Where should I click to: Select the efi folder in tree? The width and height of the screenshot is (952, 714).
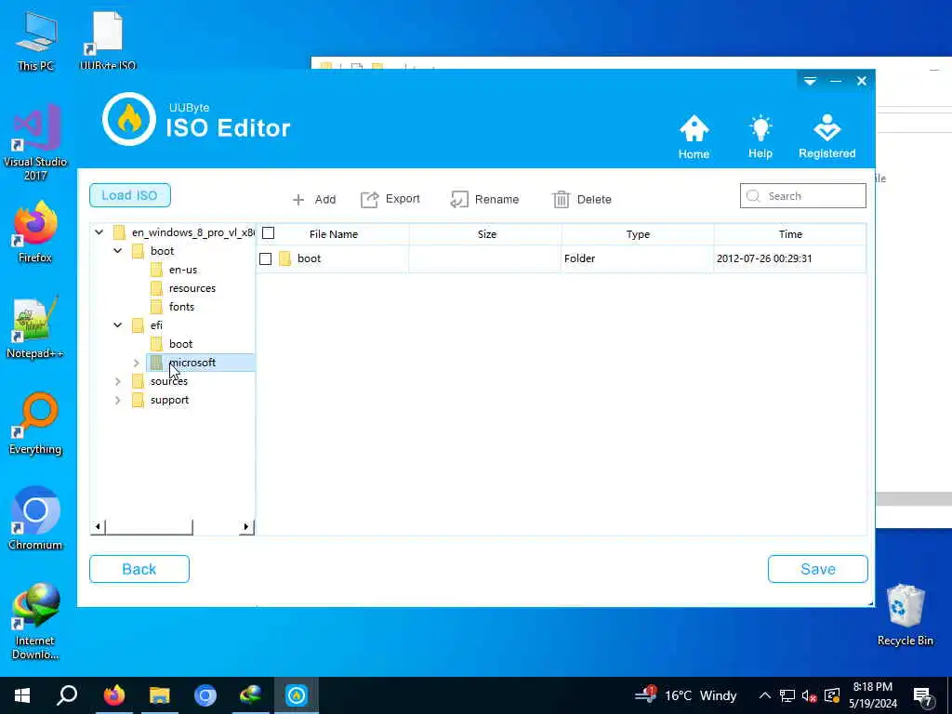(x=156, y=325)
